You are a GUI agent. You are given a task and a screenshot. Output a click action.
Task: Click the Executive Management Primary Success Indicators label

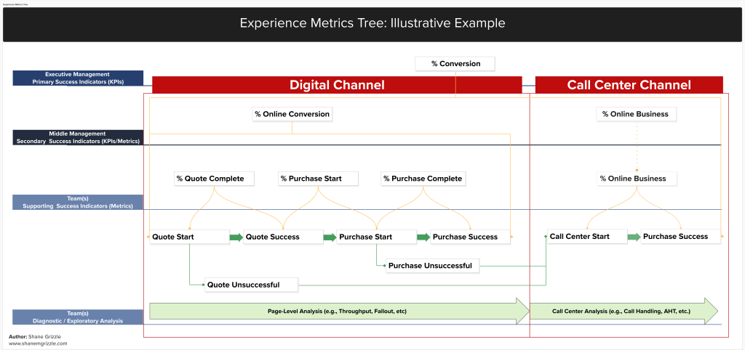[x=78, y=78]
